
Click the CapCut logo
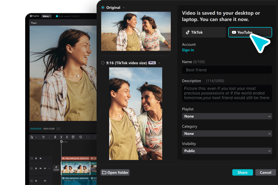point(34,16)
